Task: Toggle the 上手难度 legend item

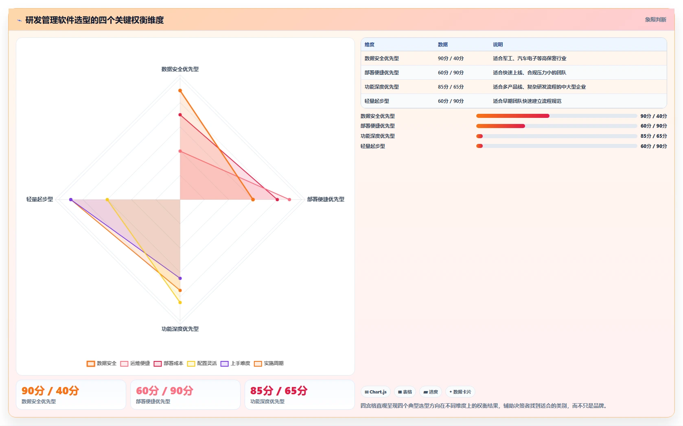Action: pos(235,363)
